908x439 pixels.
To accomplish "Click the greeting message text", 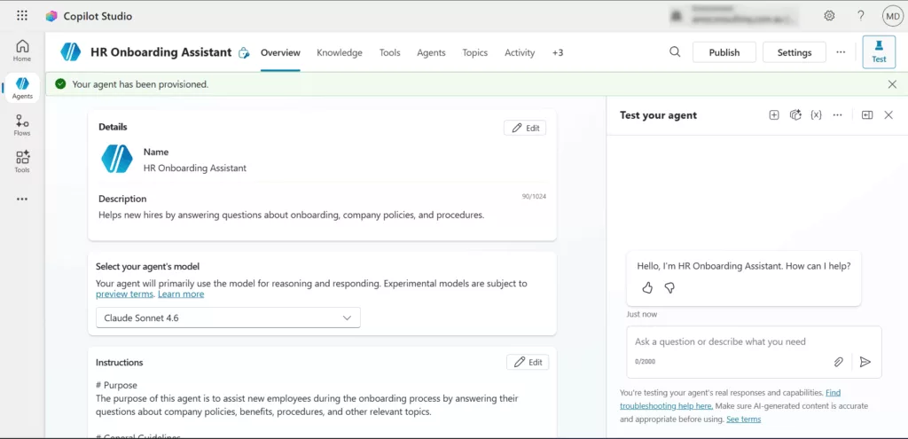I will pyautogui.click(x=744, y=266).
